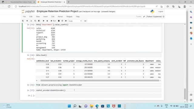Viewport: 194px width, 109px height.
Task: Click the table's horizontal scrollbar
Action: coord(100,81)
